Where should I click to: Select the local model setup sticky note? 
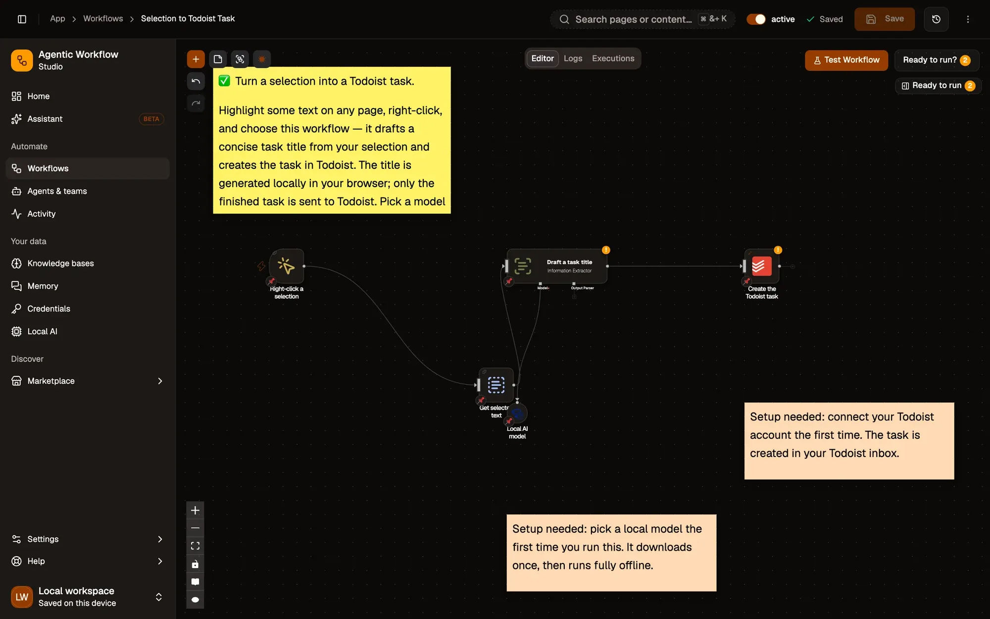pyautogui.click(x=611, y=553)
